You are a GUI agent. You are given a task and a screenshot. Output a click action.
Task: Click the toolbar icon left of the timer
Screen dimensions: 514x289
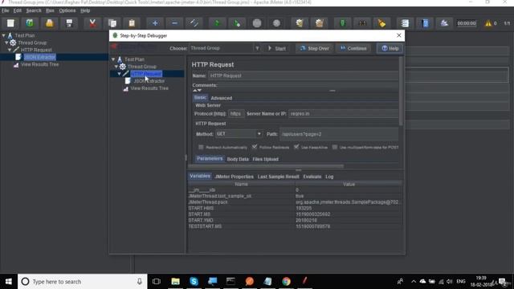coord(444,23)
